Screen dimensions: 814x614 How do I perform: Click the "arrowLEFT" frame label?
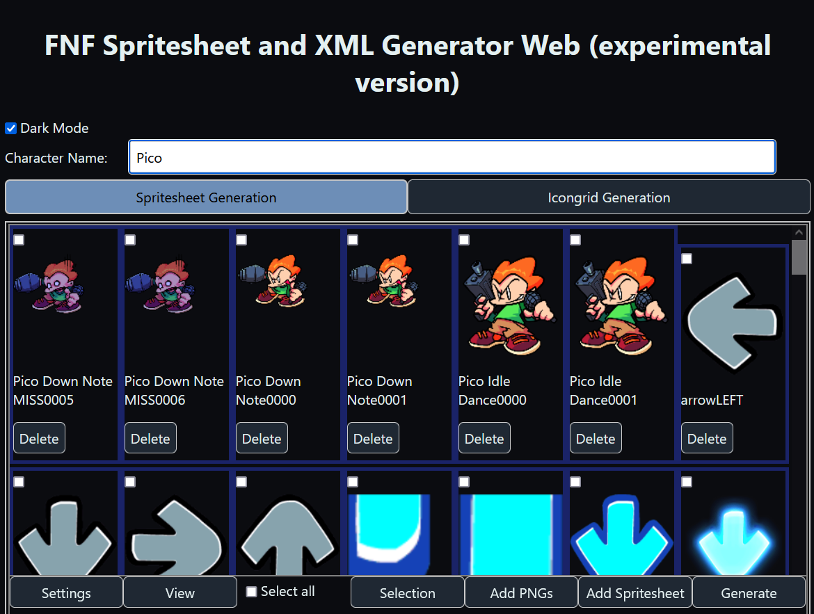[712, 400]
